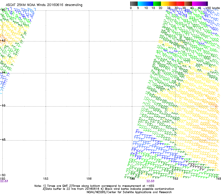This screenshot has width=221, height=194.
Task: Click the longitude label 153
Action: (x=46, y=179)
